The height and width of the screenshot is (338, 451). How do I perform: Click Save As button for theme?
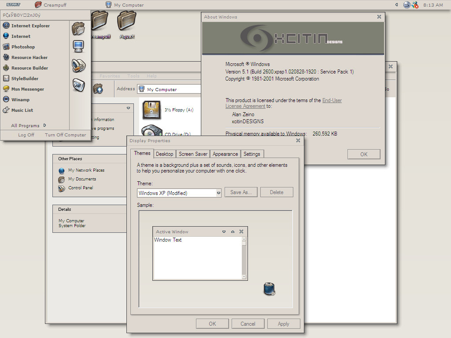(241, 192)
